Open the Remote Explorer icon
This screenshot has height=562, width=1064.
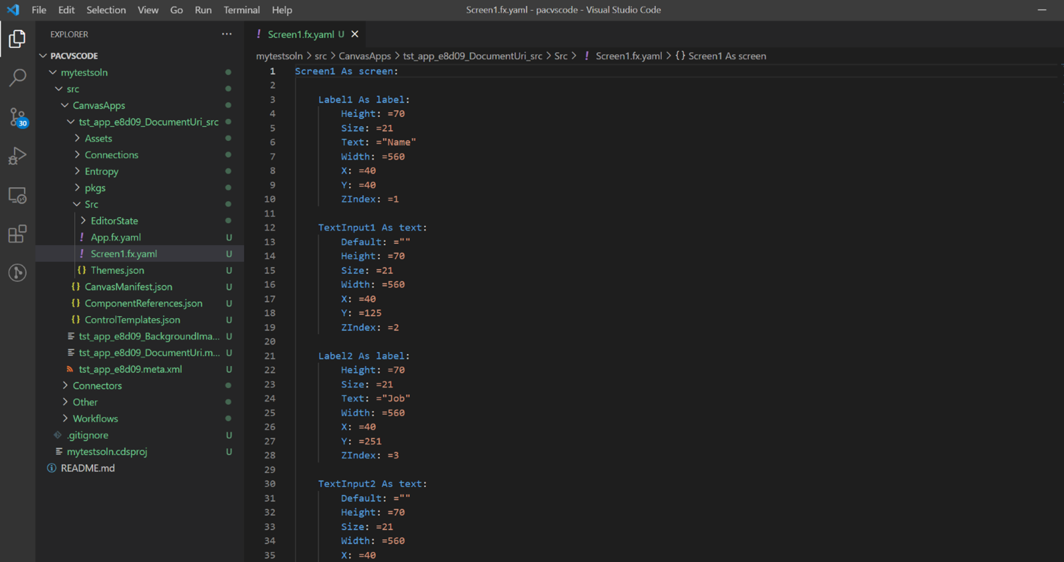tap(17, 195)
